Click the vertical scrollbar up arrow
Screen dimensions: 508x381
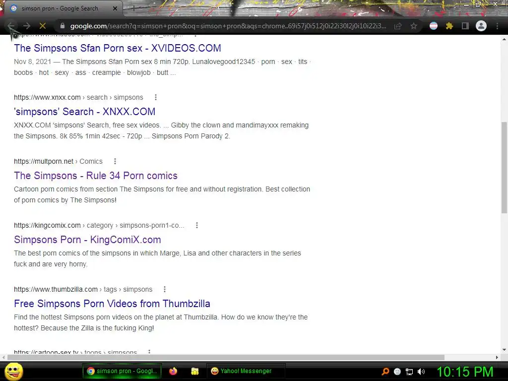(x=504, y=39)
